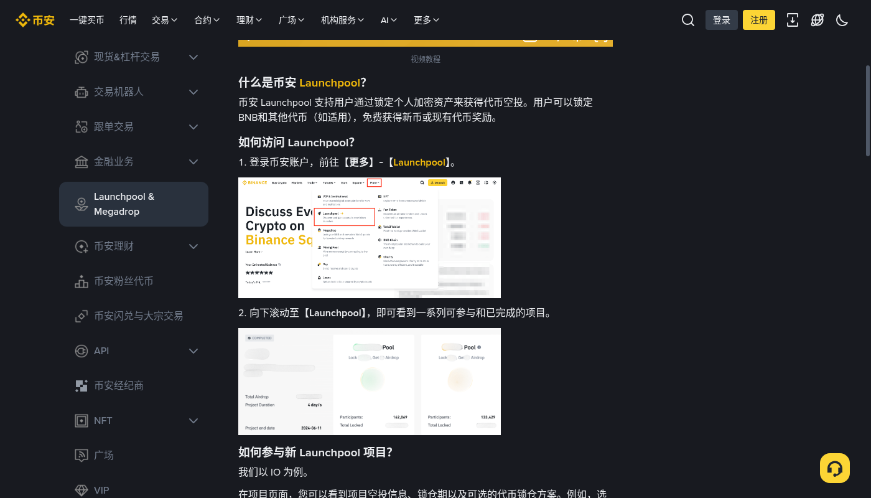Click the 币安理财 sidebar icon
This screenshot has height=498, width=871.
point(82,247)
